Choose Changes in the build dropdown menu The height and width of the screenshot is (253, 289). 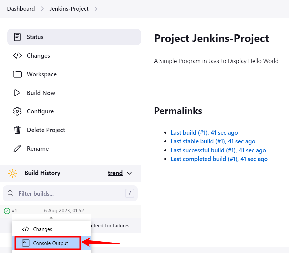point(42,229)
